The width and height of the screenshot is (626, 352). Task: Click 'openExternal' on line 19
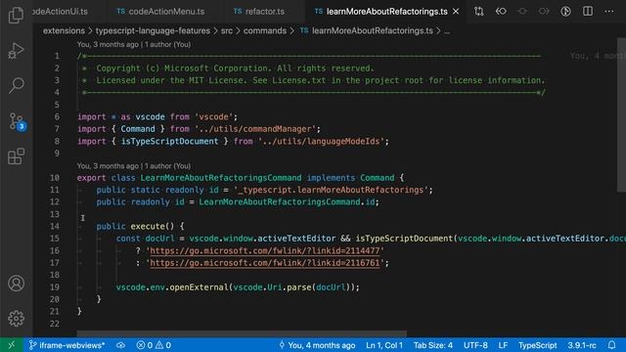199,286
